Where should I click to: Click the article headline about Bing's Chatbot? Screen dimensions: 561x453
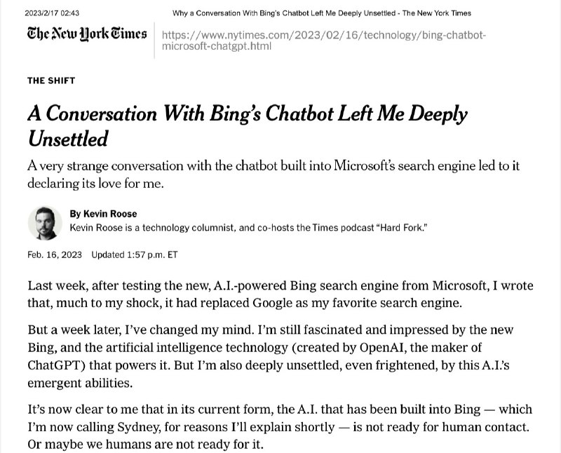click(248, 126)
